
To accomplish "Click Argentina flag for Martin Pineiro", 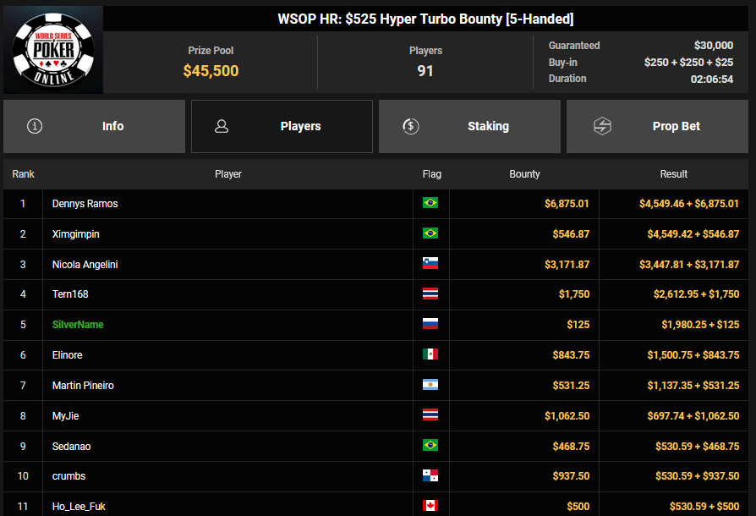I will pos(430,386).
